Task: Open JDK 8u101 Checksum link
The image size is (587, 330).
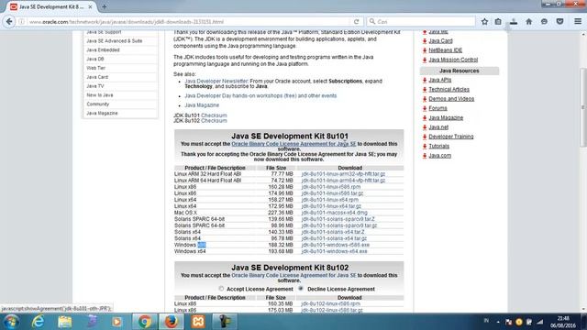Action: click(214, 115)
